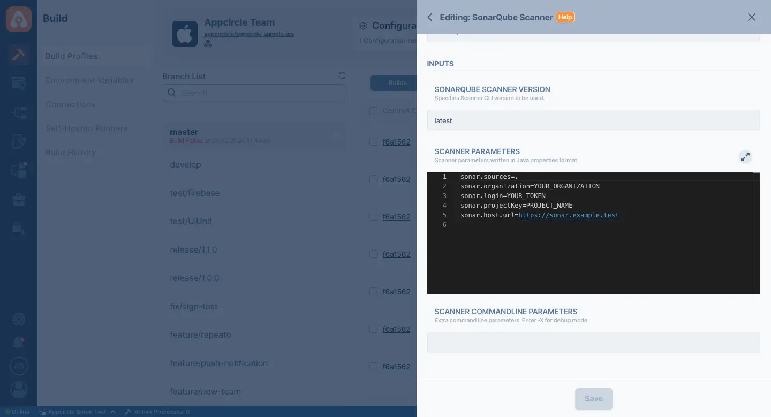This screenshot has height=417, width=771.
Task: Click the search magnifier icon in Branch List
Action: (172, 93)
